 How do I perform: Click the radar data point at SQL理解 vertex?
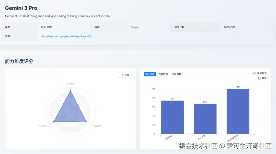click(71, 91)
